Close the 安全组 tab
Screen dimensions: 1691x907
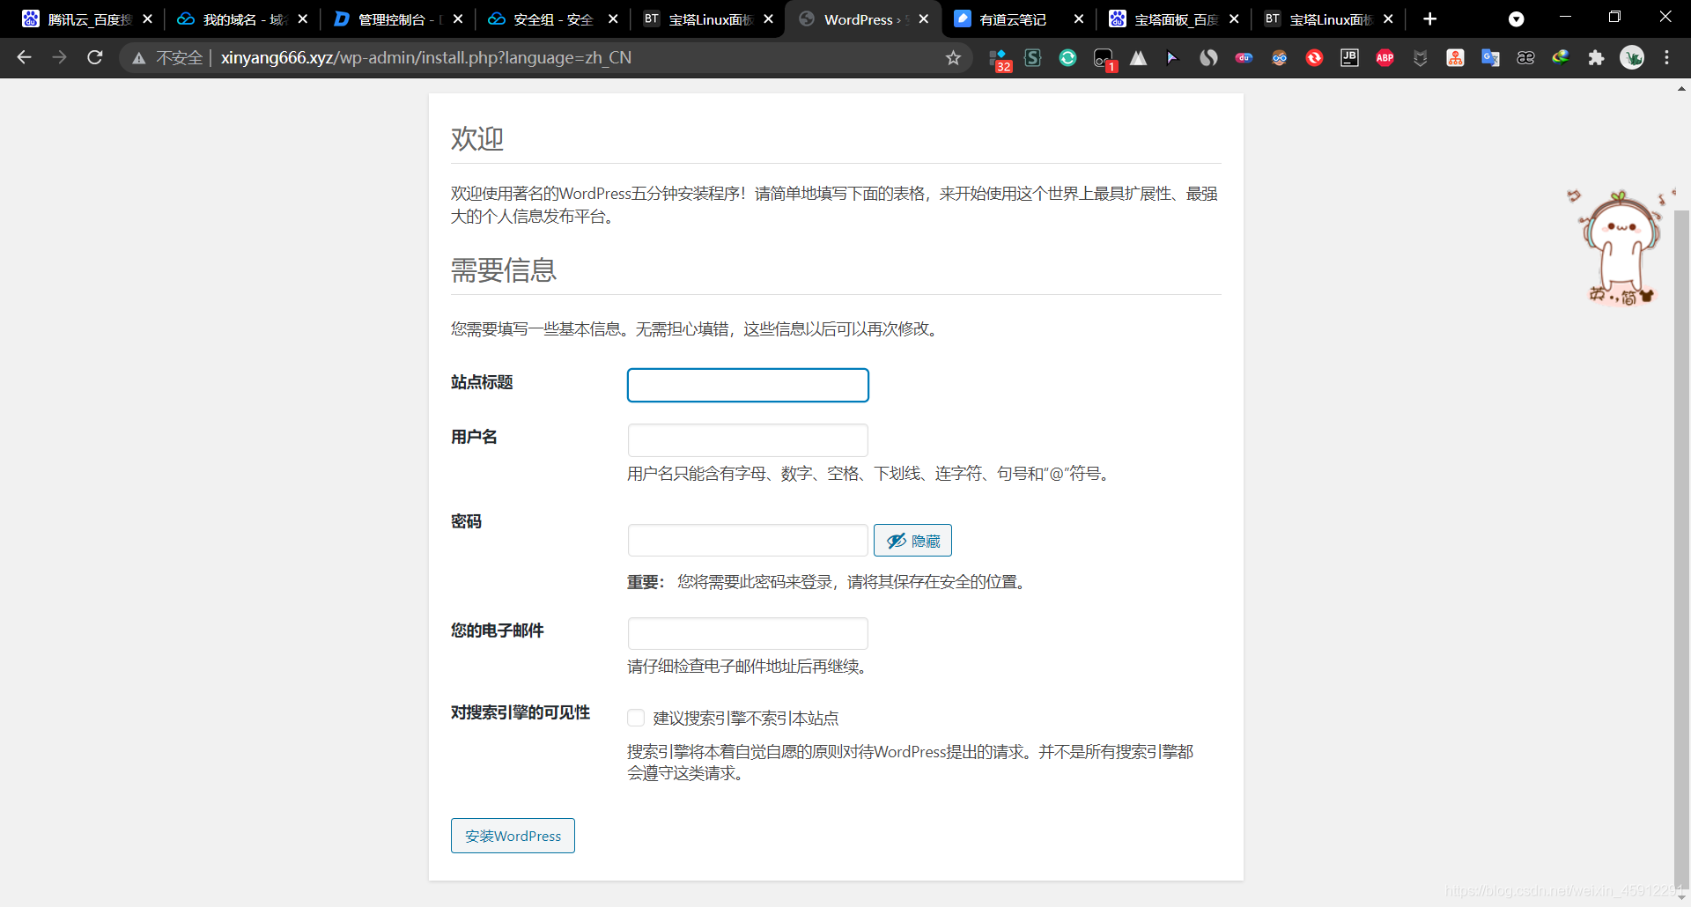pyautogui.click(x=613, y=18)
